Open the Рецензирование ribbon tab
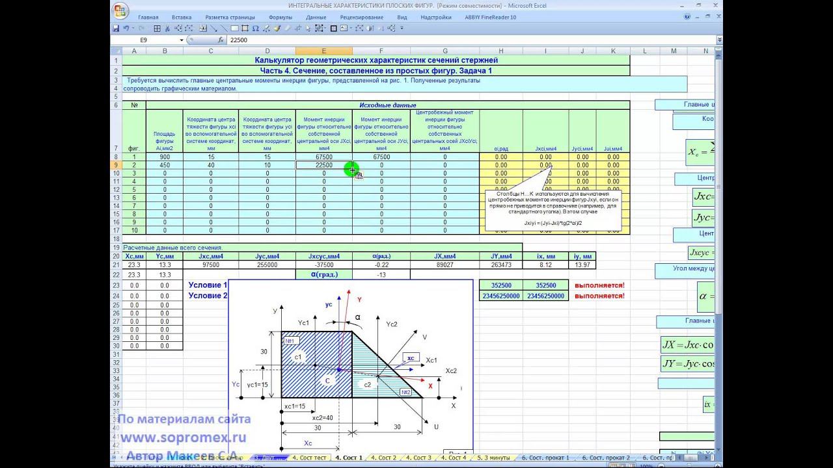This screenshot has width=833, height=468. tap(361, 18)
